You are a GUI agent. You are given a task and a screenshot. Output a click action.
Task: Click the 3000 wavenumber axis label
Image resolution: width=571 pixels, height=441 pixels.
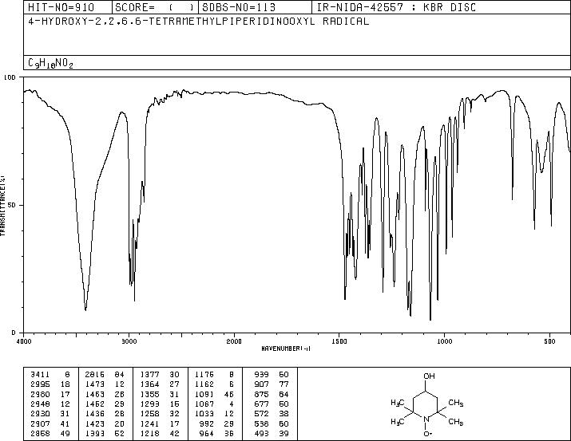tap(129, 341)
